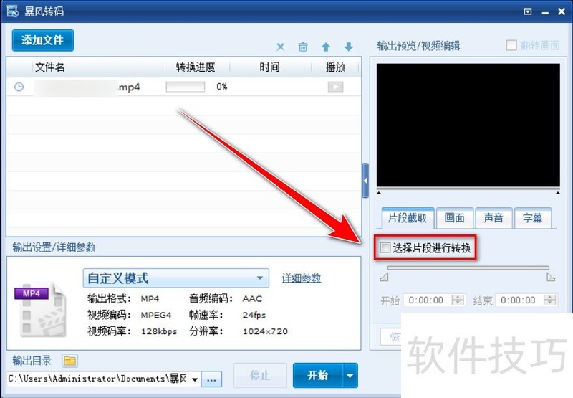Screen dimensions: 573x398
Task: Switch to the 片段截取 tab
Action: tap(408, 218)
